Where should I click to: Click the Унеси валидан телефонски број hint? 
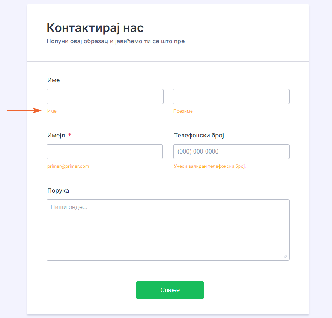point(210,166)
